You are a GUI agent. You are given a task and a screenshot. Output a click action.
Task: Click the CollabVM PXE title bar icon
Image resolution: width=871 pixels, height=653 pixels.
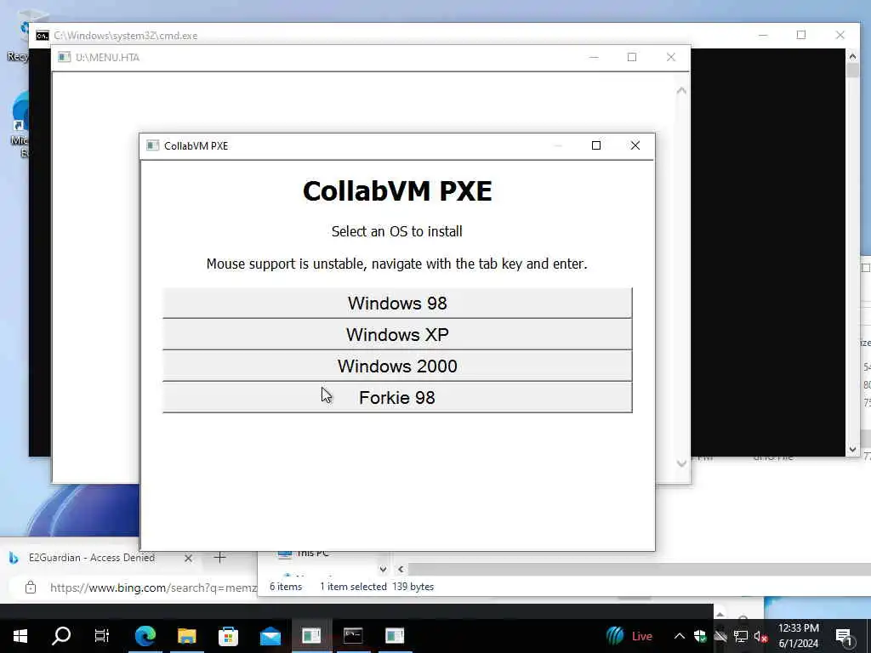tap(152, 145)
